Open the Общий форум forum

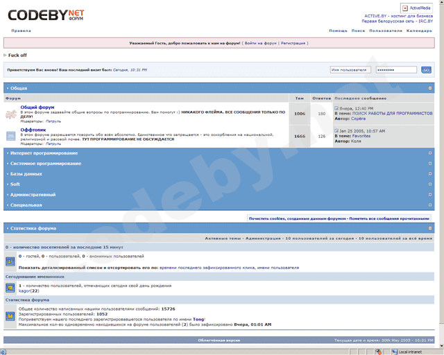coord(37,107)
